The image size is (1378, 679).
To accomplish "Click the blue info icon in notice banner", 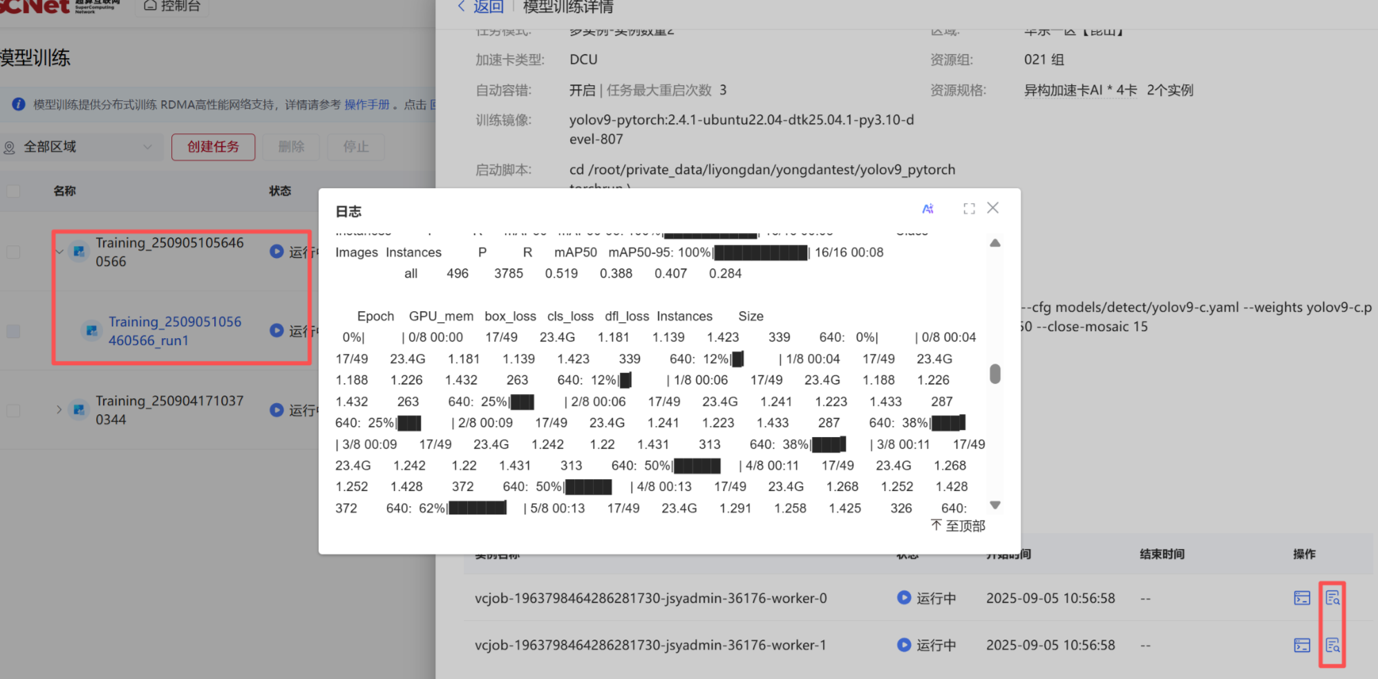I will [x=19, y=104].
